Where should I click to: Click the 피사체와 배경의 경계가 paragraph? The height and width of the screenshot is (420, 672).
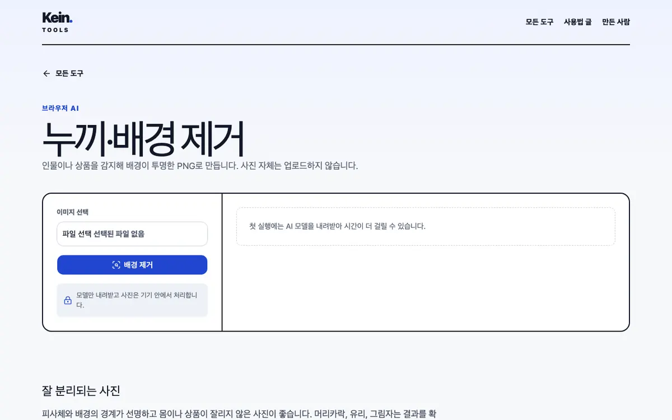239,414
